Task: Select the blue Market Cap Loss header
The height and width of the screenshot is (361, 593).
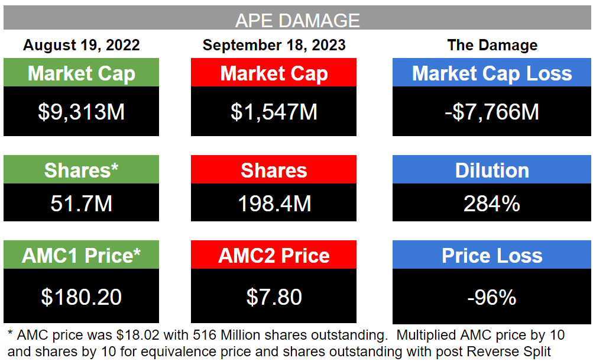Action: tap(492, 73)
